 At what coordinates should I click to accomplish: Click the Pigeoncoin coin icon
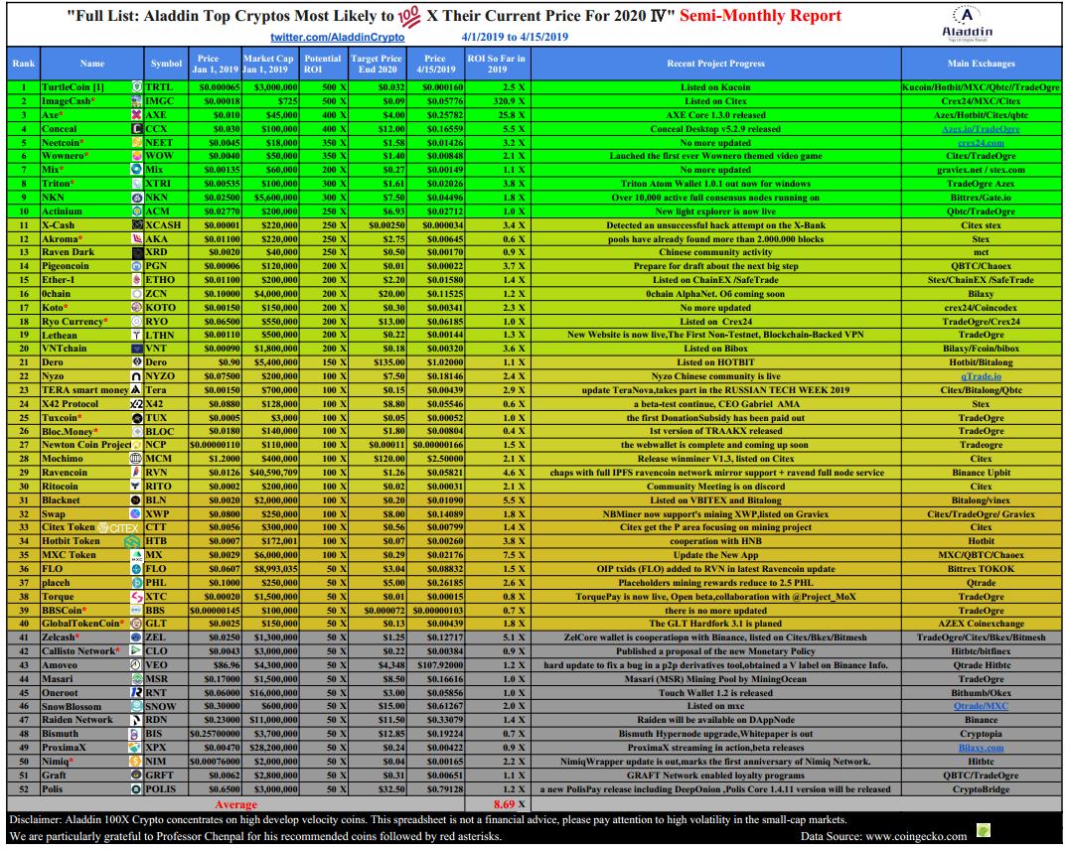point(137,266)
